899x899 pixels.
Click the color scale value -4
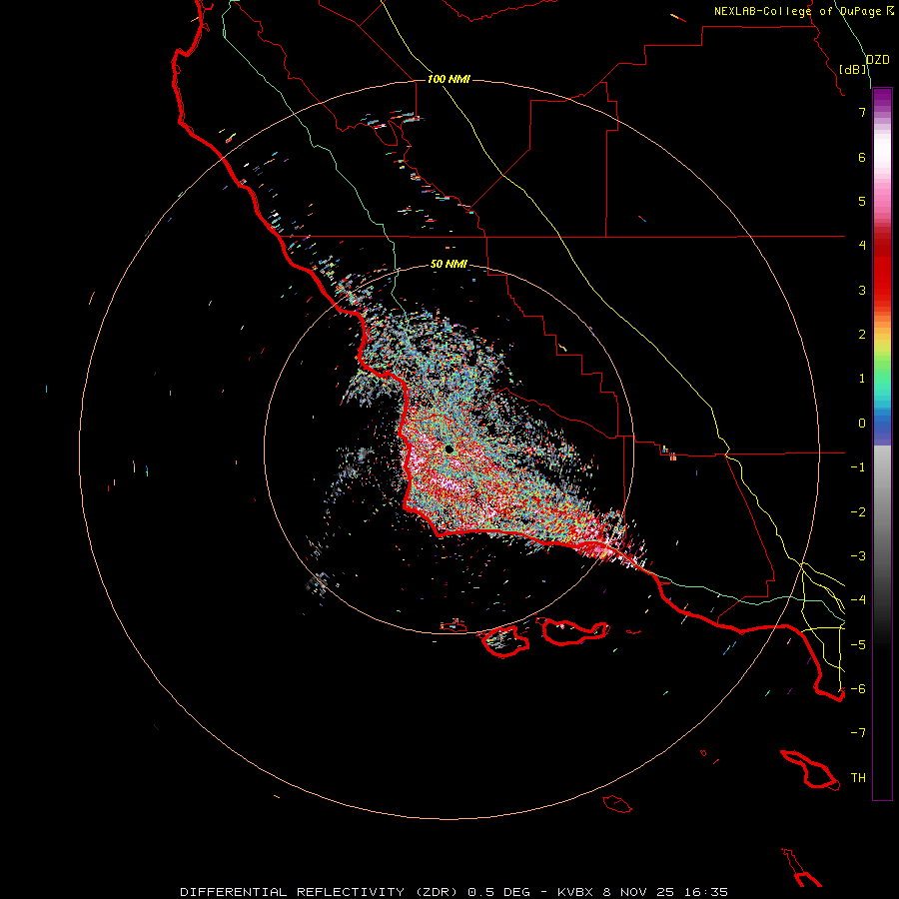click(858, 600)
